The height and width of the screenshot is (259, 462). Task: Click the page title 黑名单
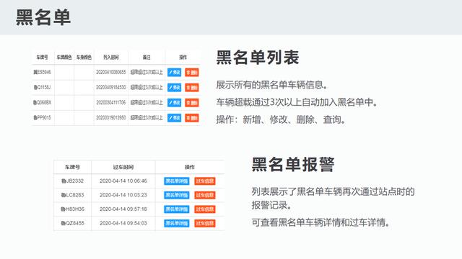point(43,17)
